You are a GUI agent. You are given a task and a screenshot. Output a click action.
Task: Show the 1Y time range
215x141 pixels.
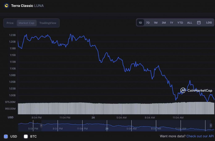coord(171,23)
